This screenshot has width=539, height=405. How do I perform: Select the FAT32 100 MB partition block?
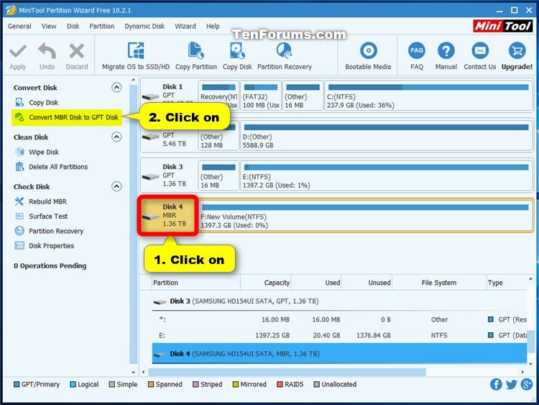click(x=261, y=96)
